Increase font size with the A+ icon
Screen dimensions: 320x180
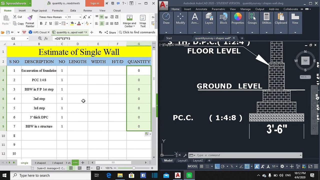pos(85,17)
